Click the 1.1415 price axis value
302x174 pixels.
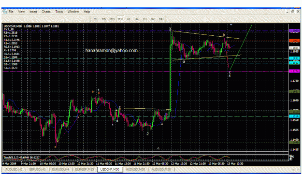294,149
